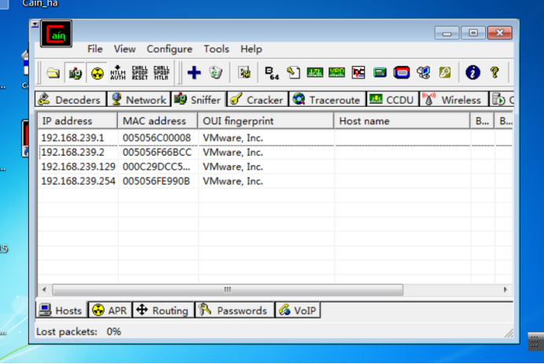Select the Sniffer tab
The height and width of the screenshot is (364, 544).
pos(199,100)
